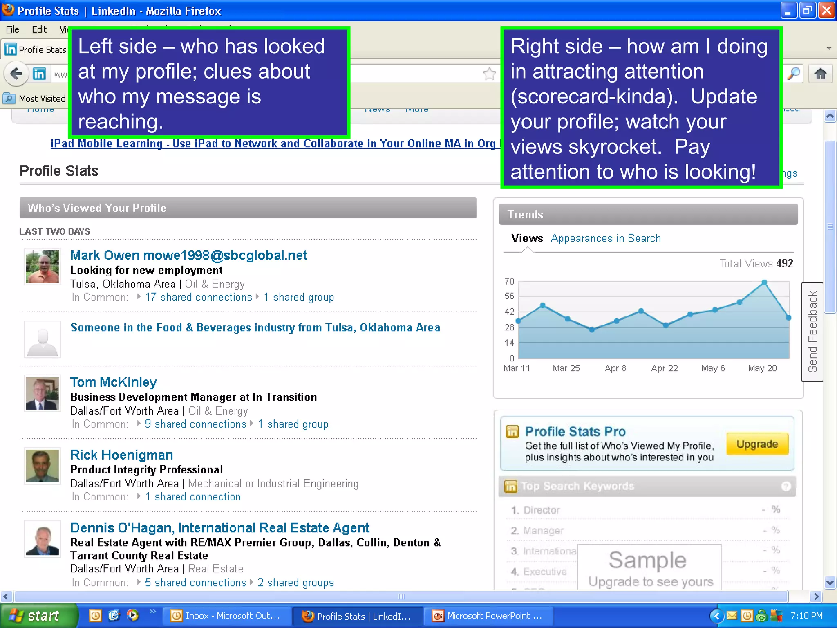Click the LinkedIn site icon in address bar

pos(39,74)
